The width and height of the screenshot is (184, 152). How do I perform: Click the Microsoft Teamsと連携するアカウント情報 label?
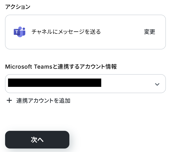point(61,66)
